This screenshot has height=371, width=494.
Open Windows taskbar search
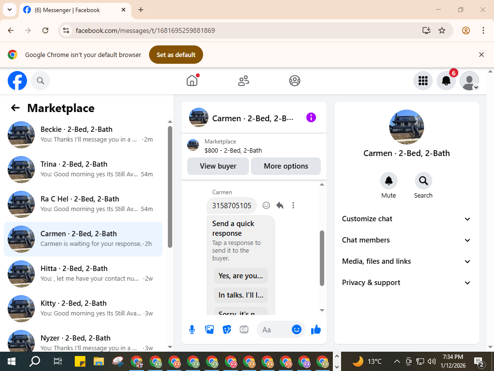click(35, 361)
